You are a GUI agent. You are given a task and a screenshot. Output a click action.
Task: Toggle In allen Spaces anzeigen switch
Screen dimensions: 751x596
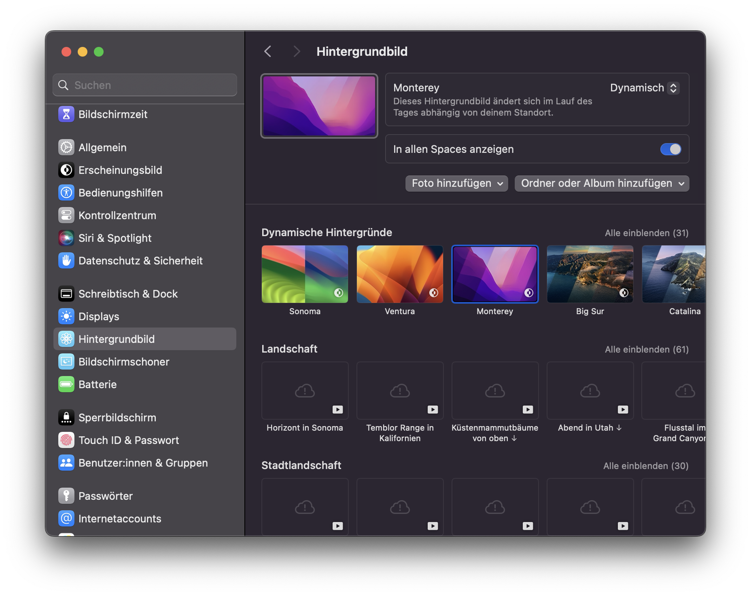(x=670, y=149)
